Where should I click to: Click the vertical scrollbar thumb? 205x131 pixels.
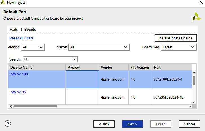pyautogui.click(x=194, y=81)
